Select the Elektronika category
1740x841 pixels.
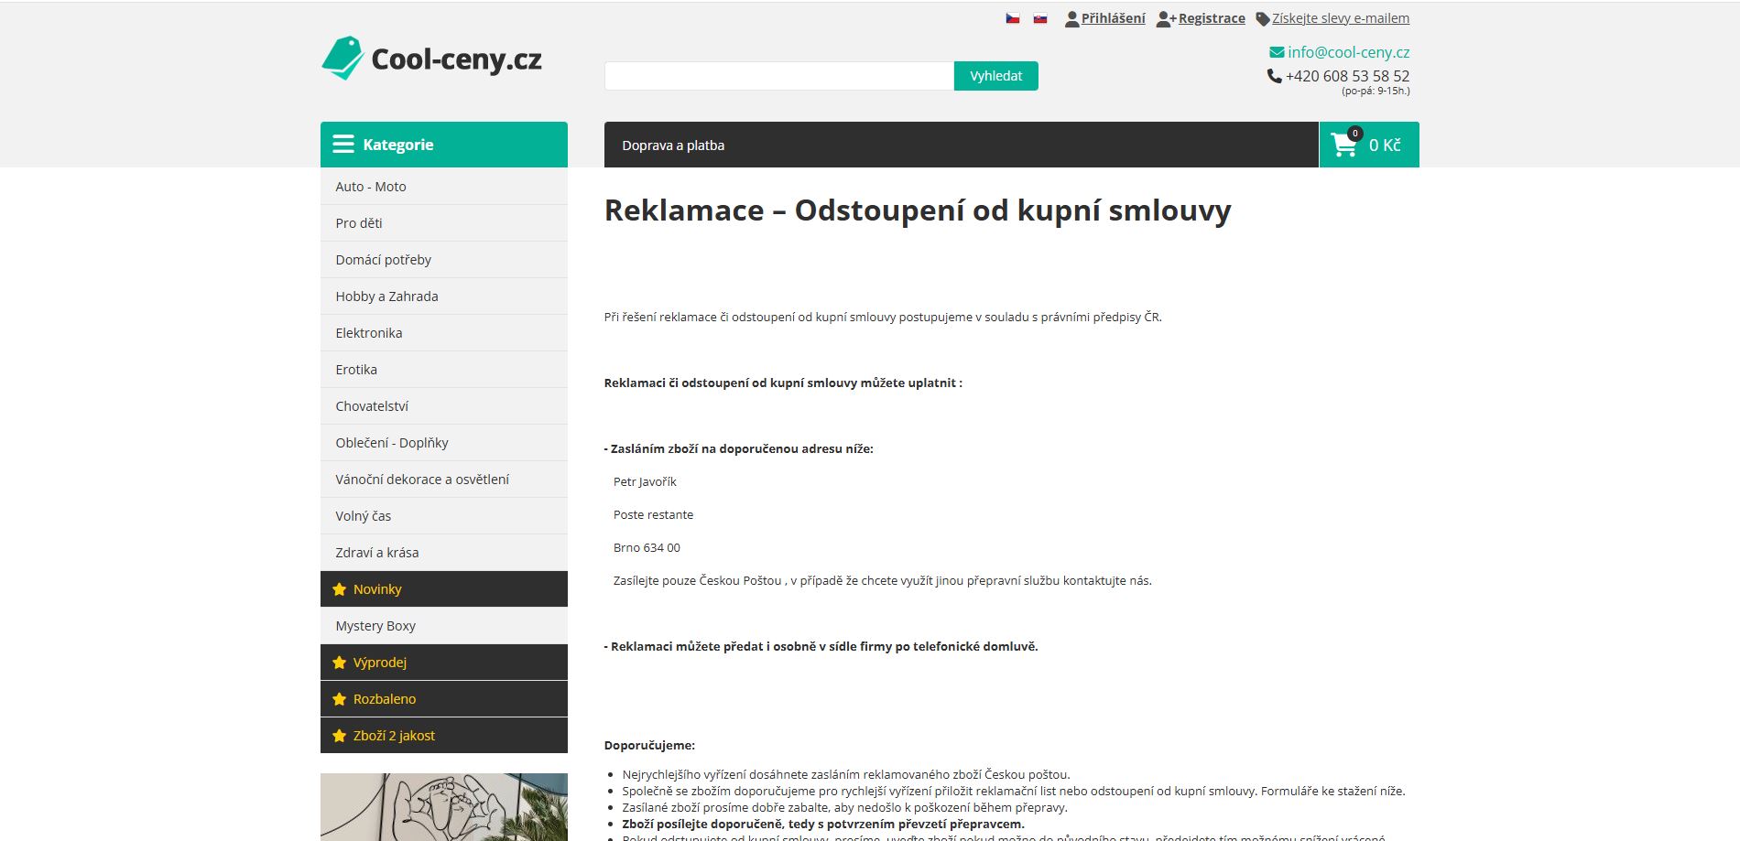pyautogui.click(x=444, y=333)
